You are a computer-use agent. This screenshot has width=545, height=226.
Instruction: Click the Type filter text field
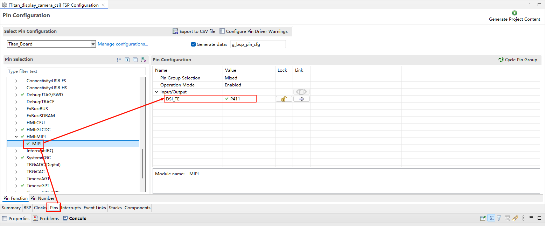point(76,71)
